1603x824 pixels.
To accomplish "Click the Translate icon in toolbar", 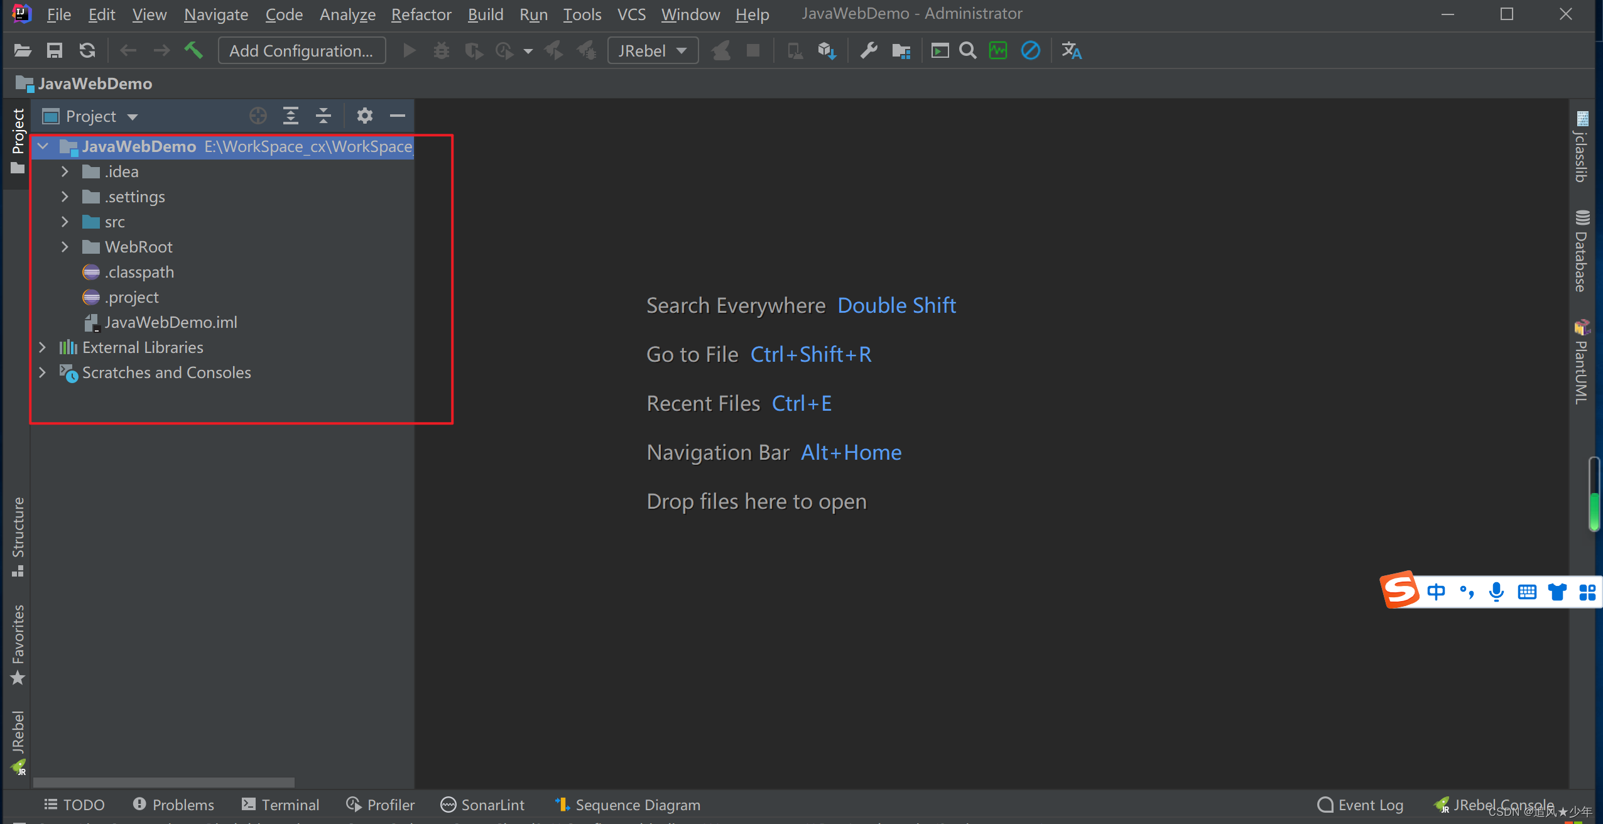I will pyautogui.click(x=1072, y=50).
